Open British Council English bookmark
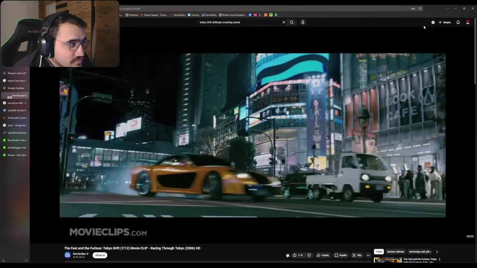The width and height of the screenshot is (477, 268). coord(232,15)
